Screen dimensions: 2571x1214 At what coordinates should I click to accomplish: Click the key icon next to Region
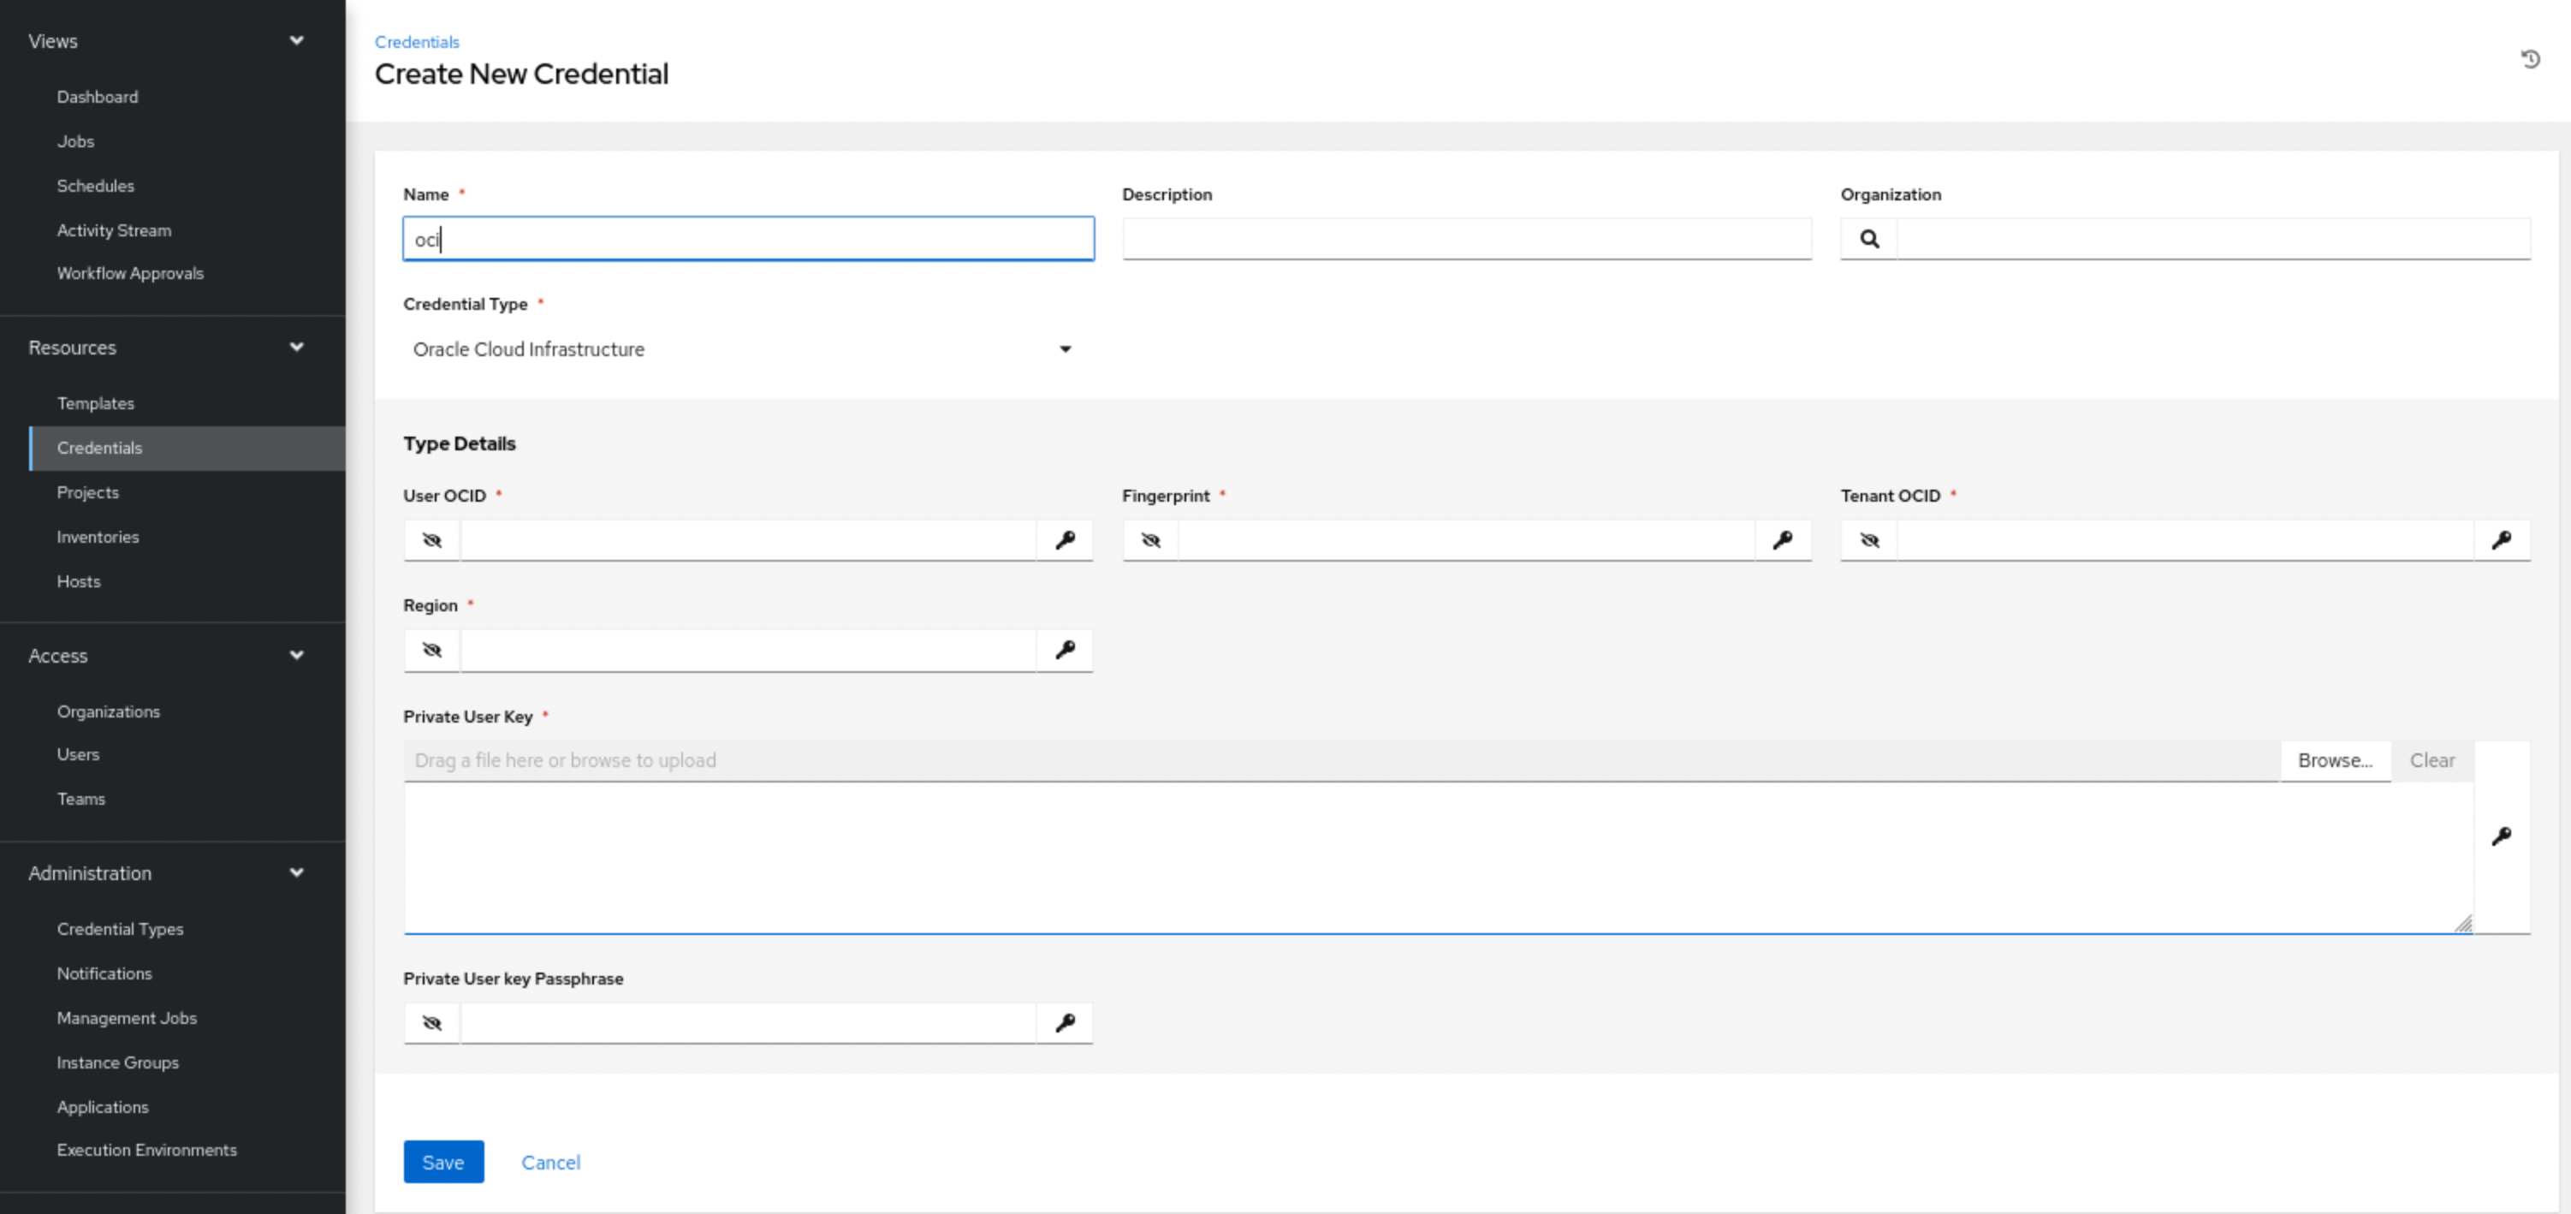pos(1064,648)
